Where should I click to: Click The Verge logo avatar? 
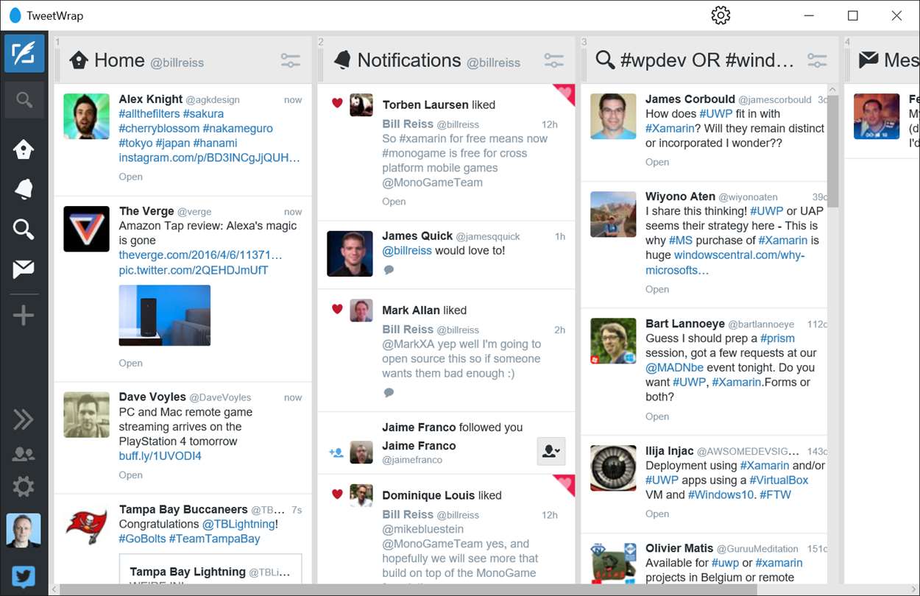pos(86,229)
